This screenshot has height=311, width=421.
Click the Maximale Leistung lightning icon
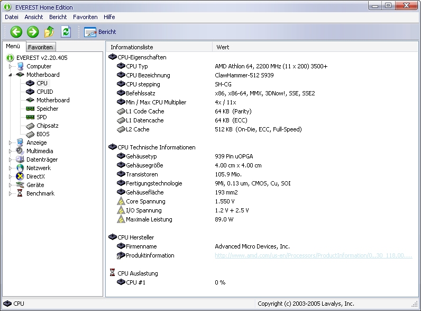[x=121, y=219]
